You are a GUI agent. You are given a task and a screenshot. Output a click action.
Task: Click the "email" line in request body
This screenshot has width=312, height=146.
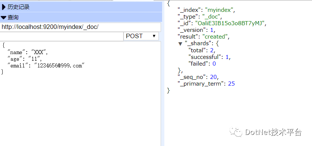(46, 66)
